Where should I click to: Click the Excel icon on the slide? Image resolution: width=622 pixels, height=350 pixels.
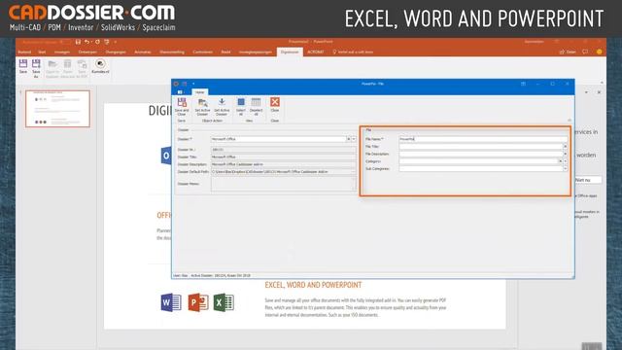(x=224, y=302)
